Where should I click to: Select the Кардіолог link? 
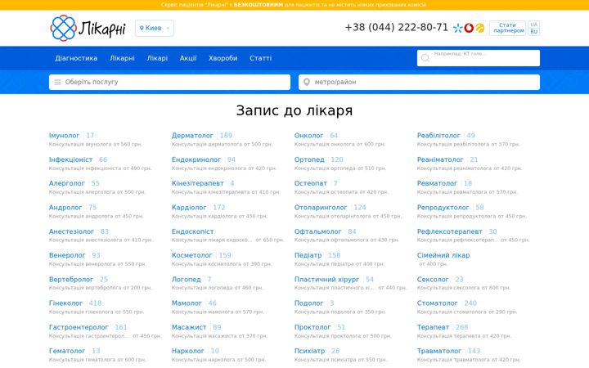189,207
